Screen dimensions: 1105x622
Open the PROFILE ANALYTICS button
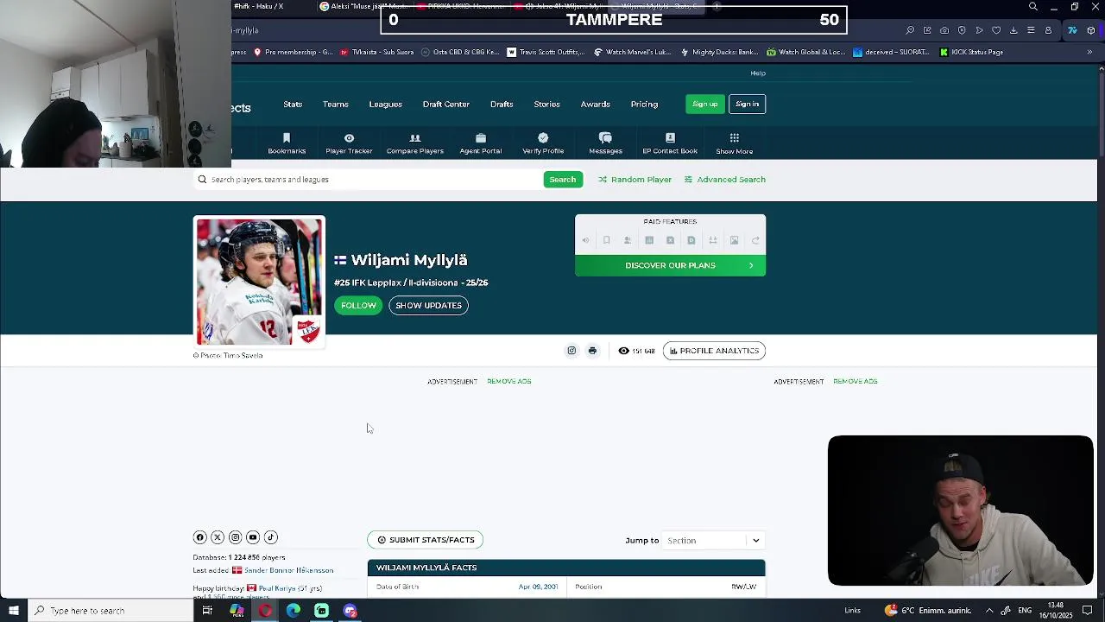click(x=714, y=351)
